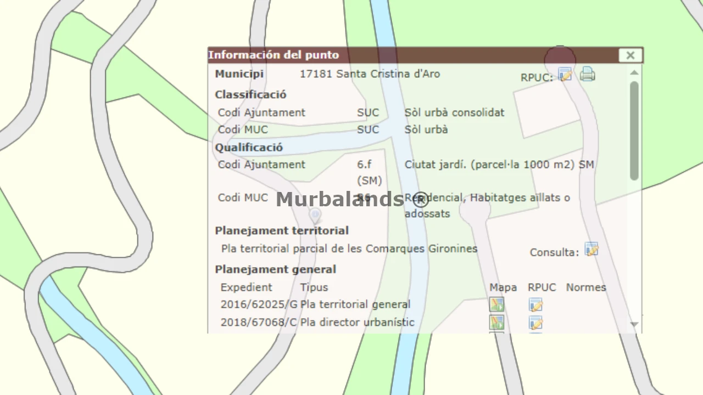Click the Normes column header
Viewport: 703px width, 395px height.
point(586,287)
